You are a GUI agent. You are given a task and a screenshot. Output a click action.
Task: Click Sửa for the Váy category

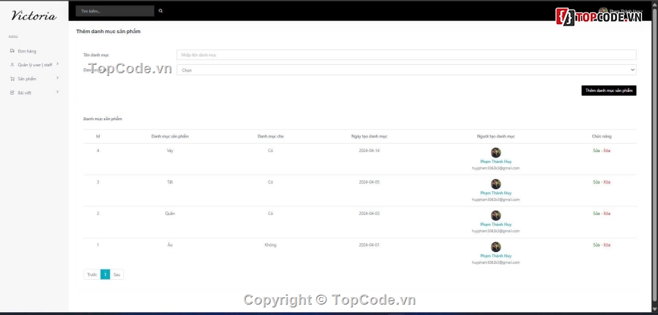596,151
